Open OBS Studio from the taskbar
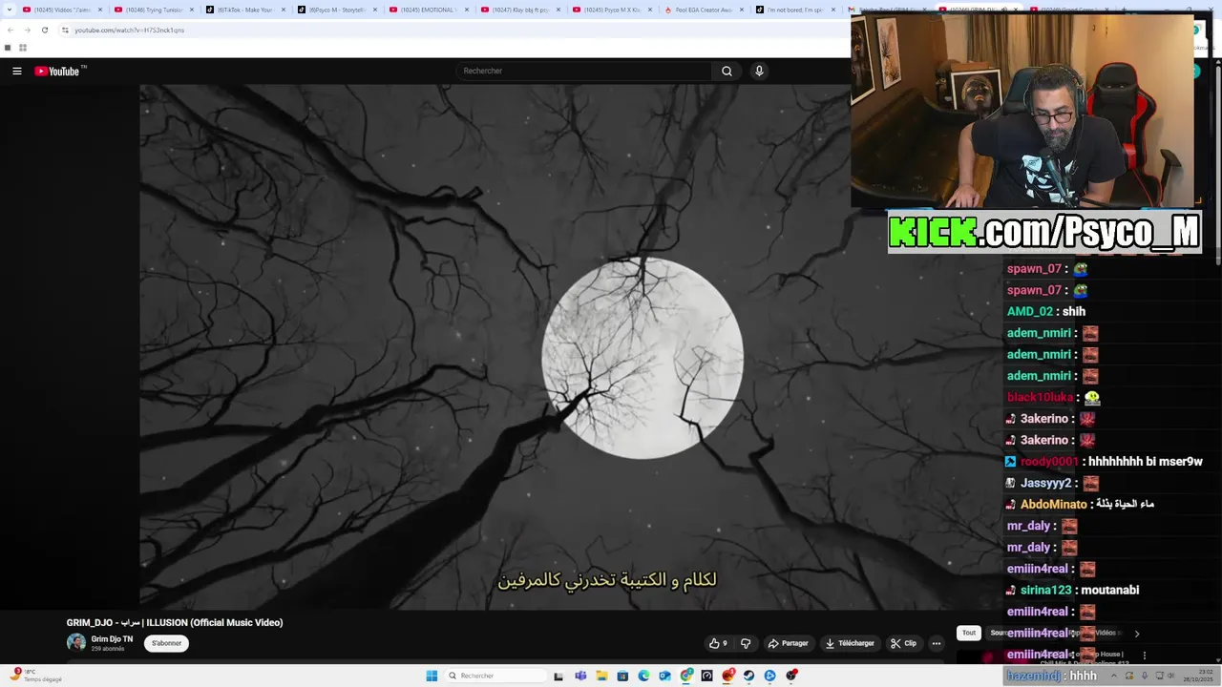The height and width of the screenshot is (687, 1222). [791, 676]
